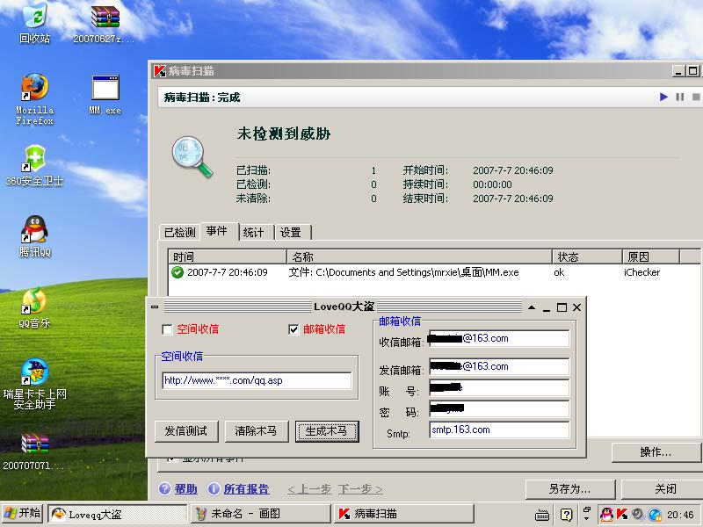Click the QQ penguin tray icon
Image resolution: width=703 pixels, height=527 pixels.
pos(606,514)
